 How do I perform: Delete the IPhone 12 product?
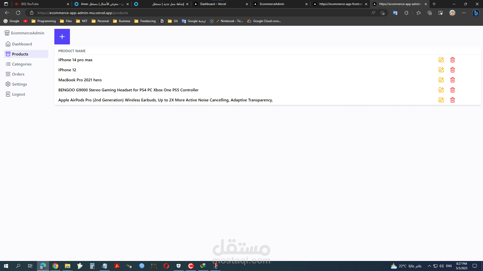[x=452, y=70]
